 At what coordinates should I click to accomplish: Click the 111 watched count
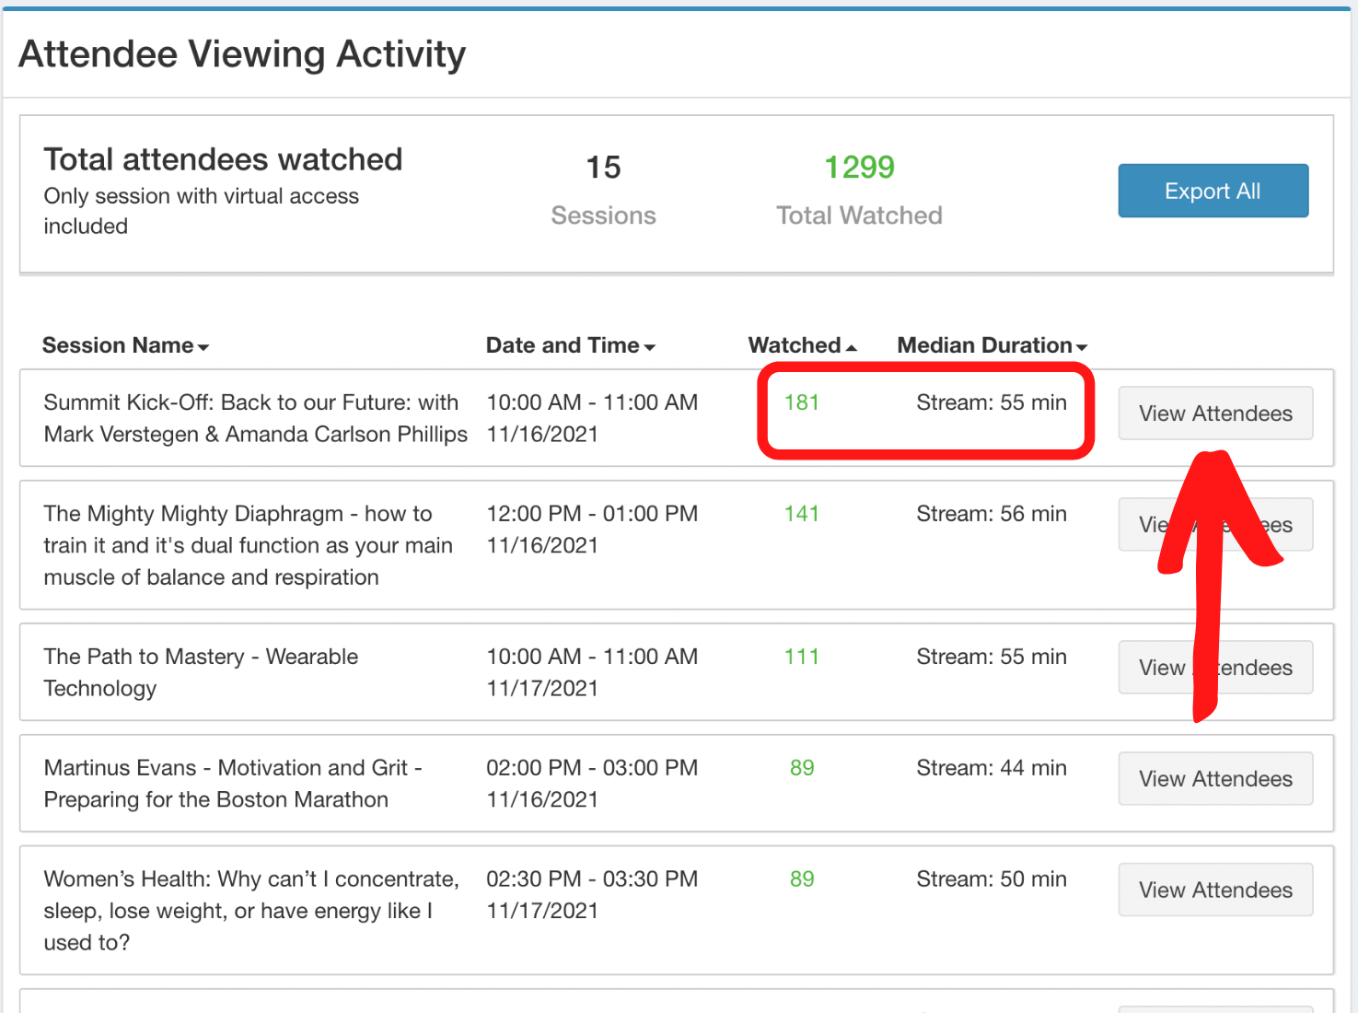point(801,657)
